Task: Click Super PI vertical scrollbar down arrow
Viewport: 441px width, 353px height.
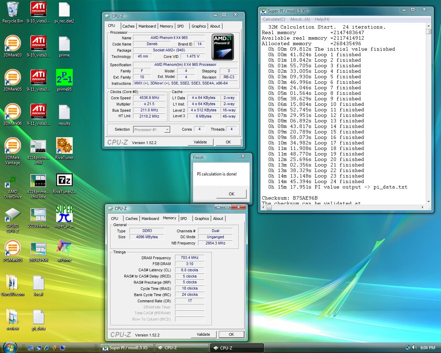Action: (x=429, y=201)
